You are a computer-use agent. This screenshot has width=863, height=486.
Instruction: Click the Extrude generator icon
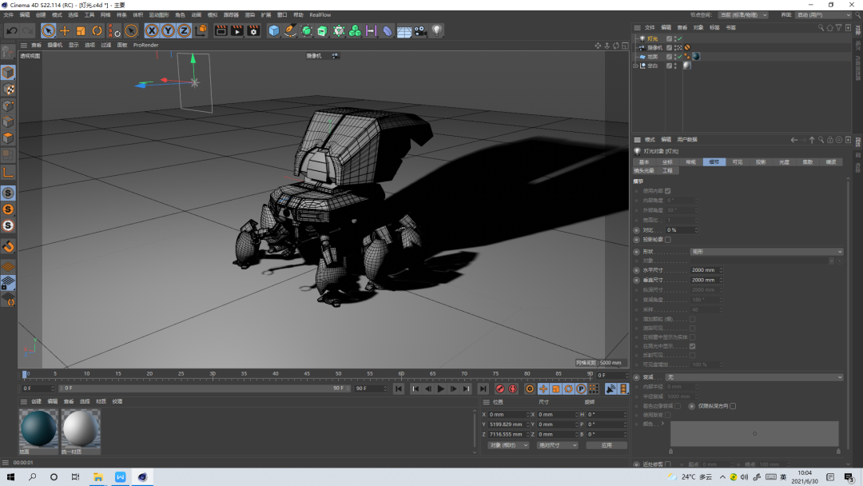(323, 31)
